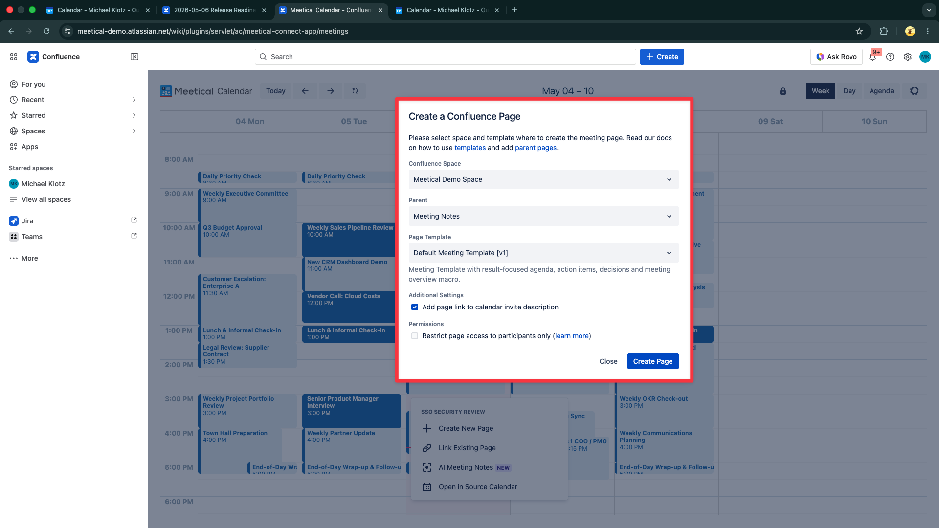The height and width of the screenshot is (528, 939).
Task: Open For you in the sidebar
Action: point(73,84)
